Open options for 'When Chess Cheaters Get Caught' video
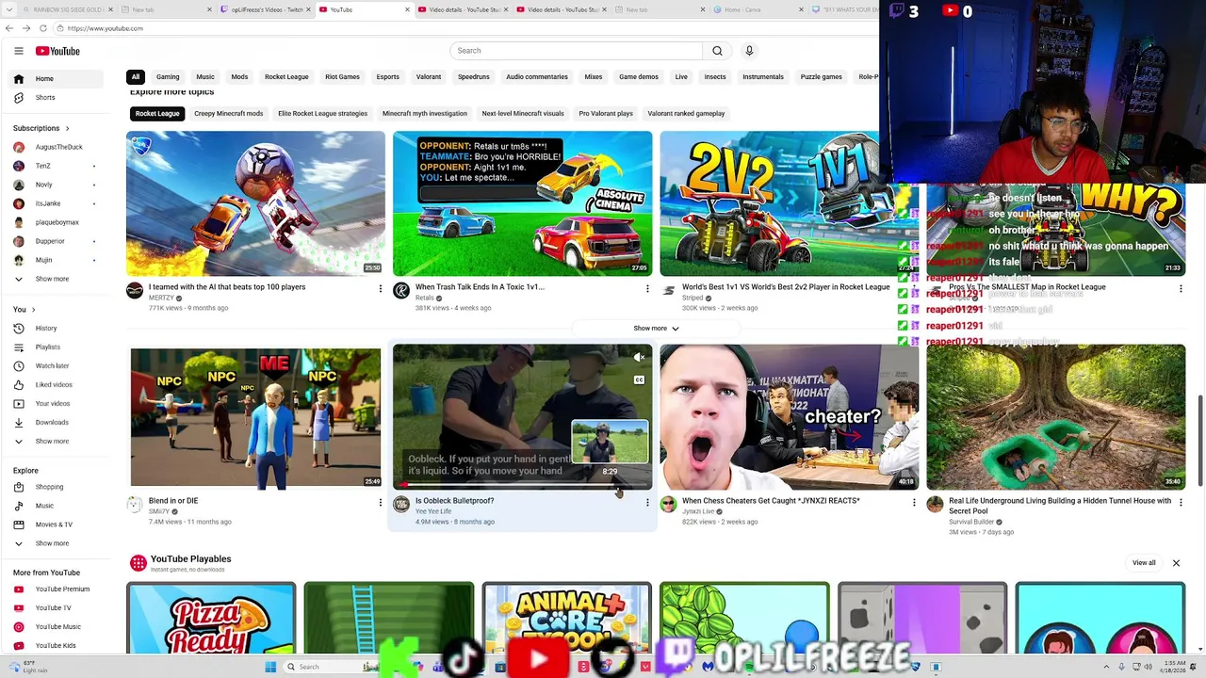The height and width of the screenshot is (678, 1206). tap(914, 503)
